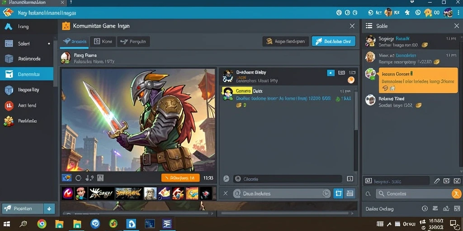463x231 pixels.
Task: Open the Sokle hamburger menu
Action: click(x=369, y=26)
